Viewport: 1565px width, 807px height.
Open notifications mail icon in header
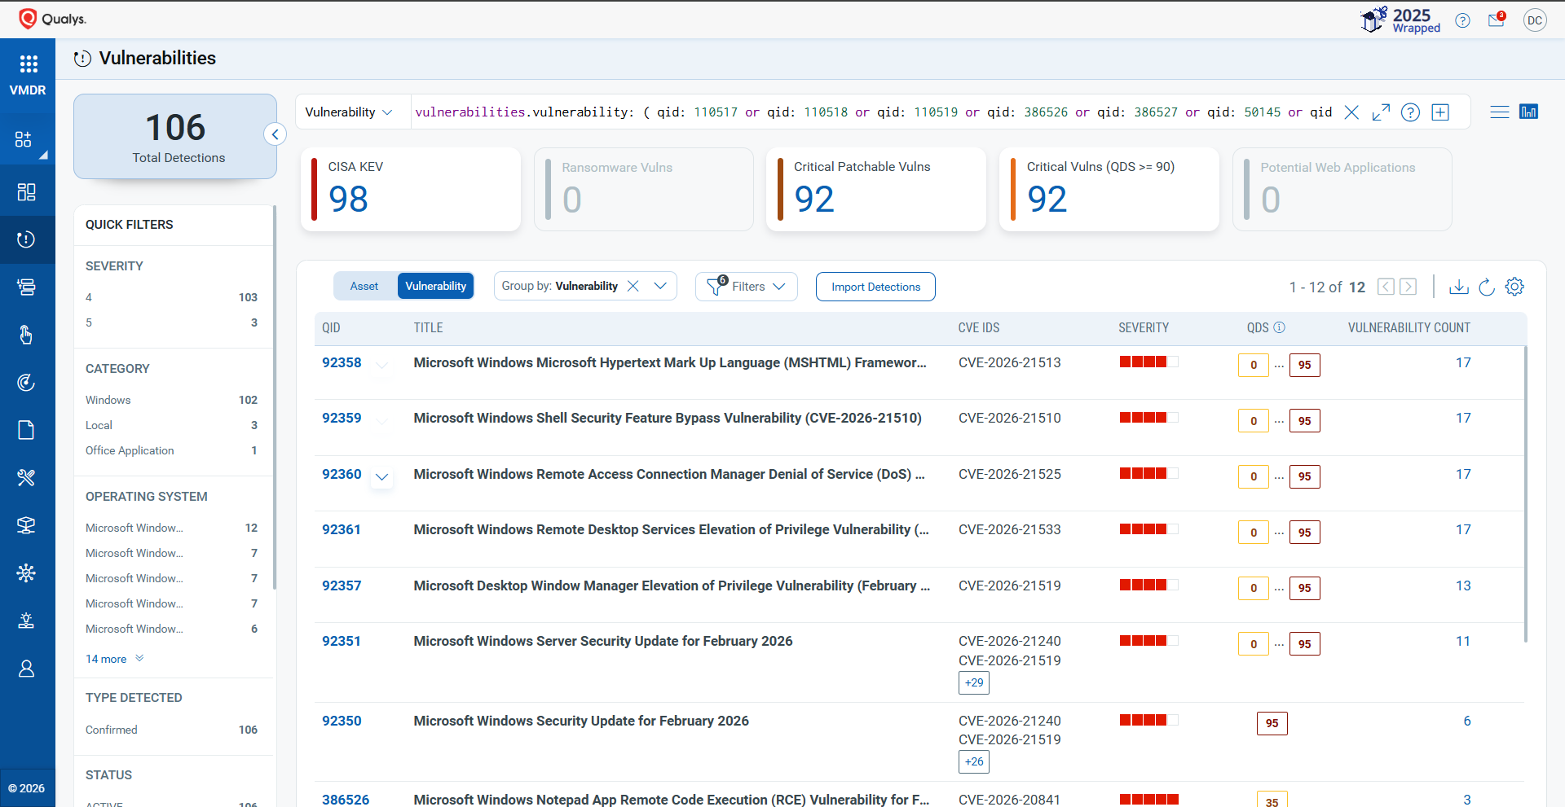[1496, 20]
